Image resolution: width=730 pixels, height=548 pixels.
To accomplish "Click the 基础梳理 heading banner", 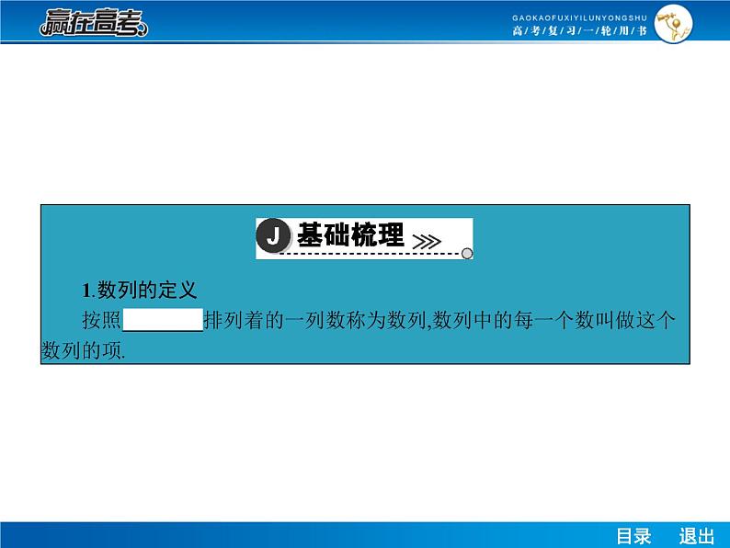I will (x=364, y=238).
